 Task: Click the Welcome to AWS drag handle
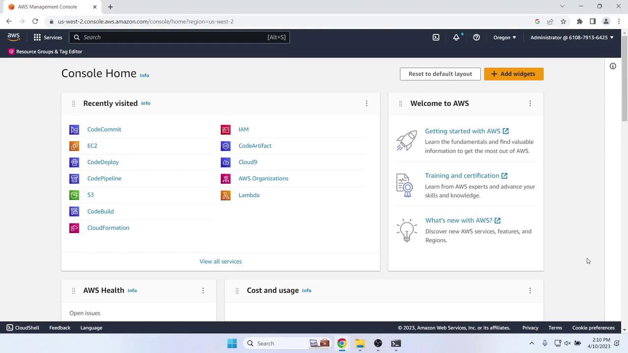click(x=400, y=103)
